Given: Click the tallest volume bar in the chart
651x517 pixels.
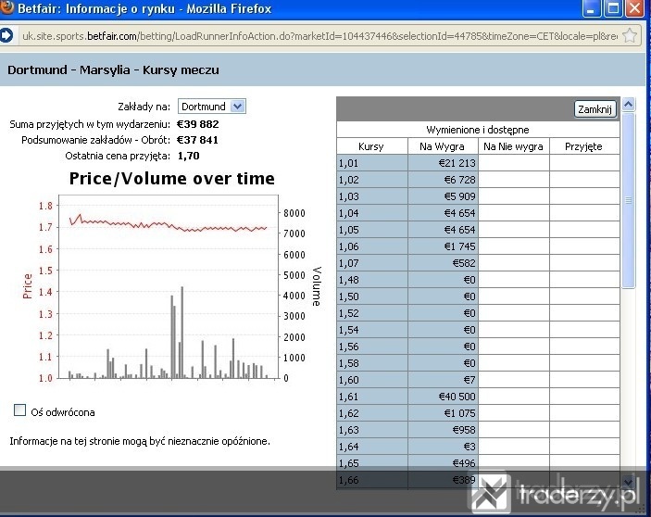Looking at the screenshot, I should click(182, 333).
